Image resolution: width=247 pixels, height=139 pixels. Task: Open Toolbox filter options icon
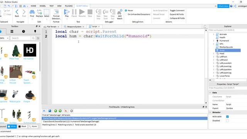pyautogui.click(x=38, y=38)
